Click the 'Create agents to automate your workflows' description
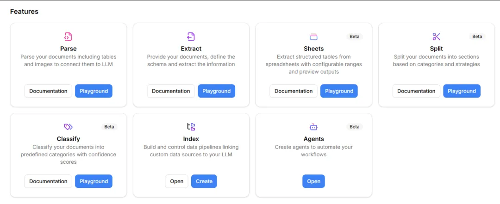This screenshot has width=500, height=204. 313,151
